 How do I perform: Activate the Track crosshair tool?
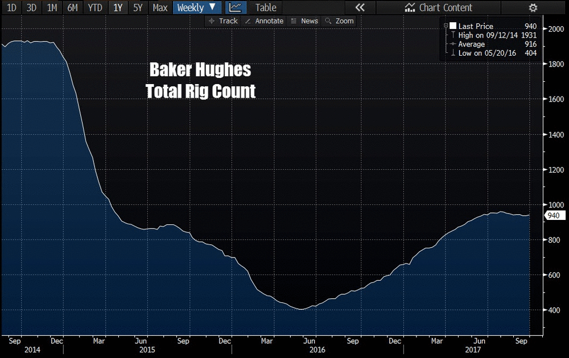[x=223, y=21]
